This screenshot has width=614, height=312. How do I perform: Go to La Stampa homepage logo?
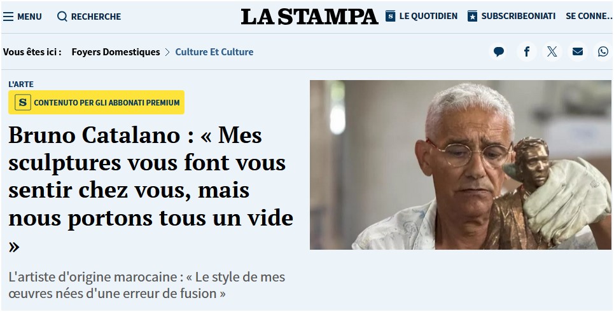click(x=309, y=17)
